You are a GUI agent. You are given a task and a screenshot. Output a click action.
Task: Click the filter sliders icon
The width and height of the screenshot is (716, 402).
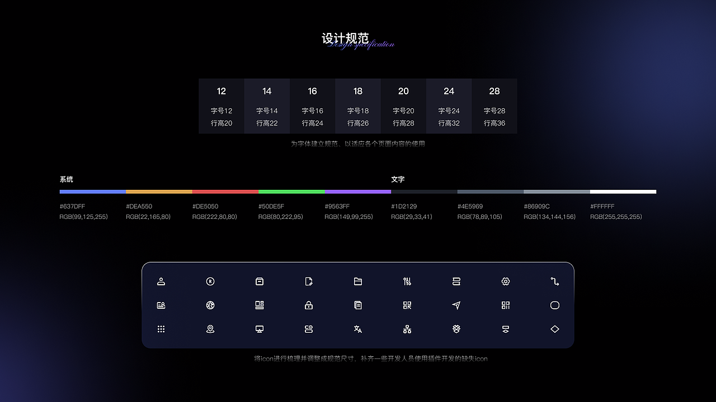pyautogui.click(x=407, y=281)
